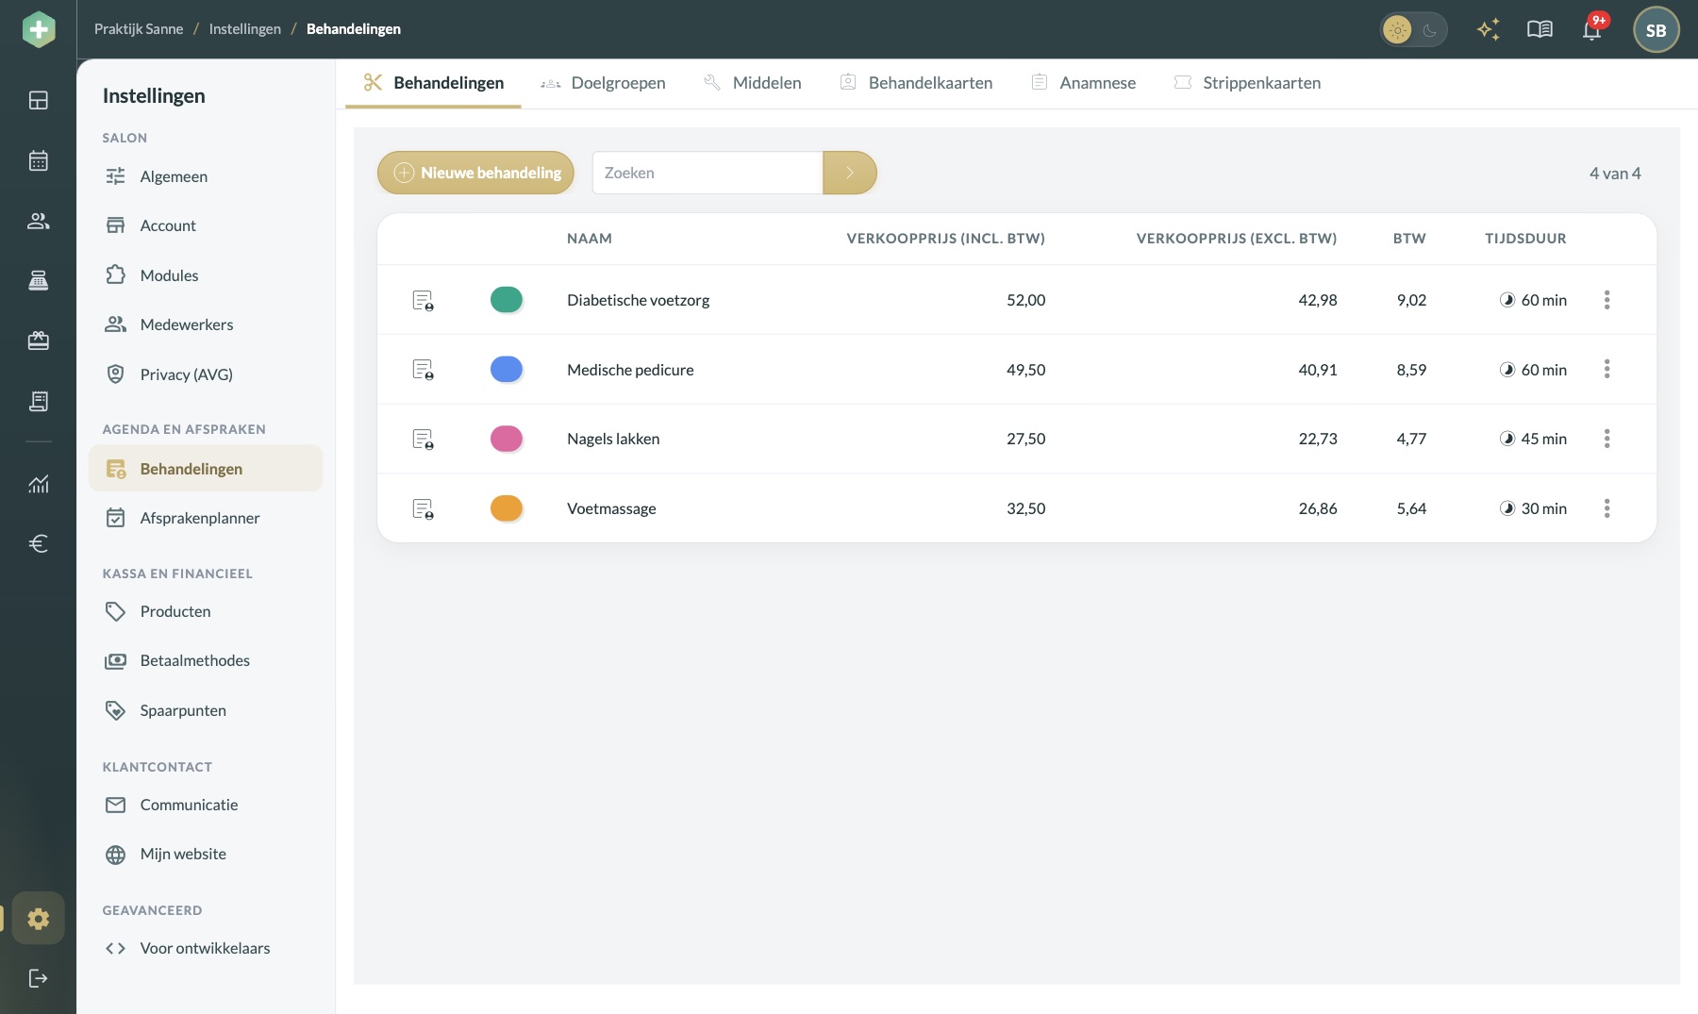Click the note icon in Diabetische voetzorg row

424,300
